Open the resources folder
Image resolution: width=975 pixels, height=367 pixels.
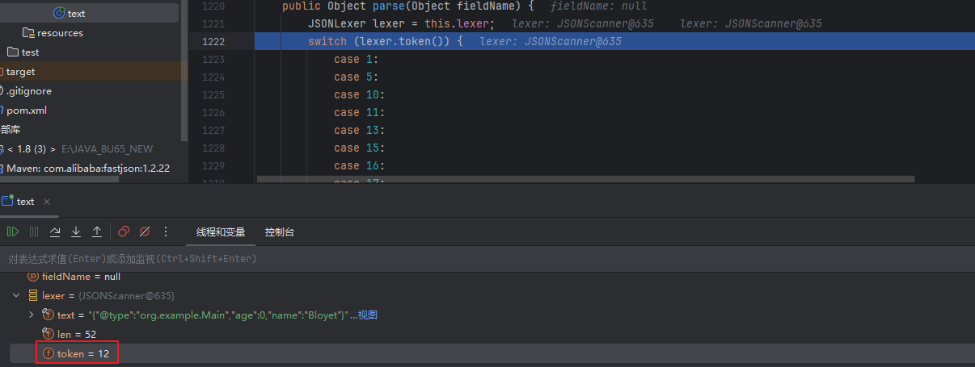click(60, 33)
